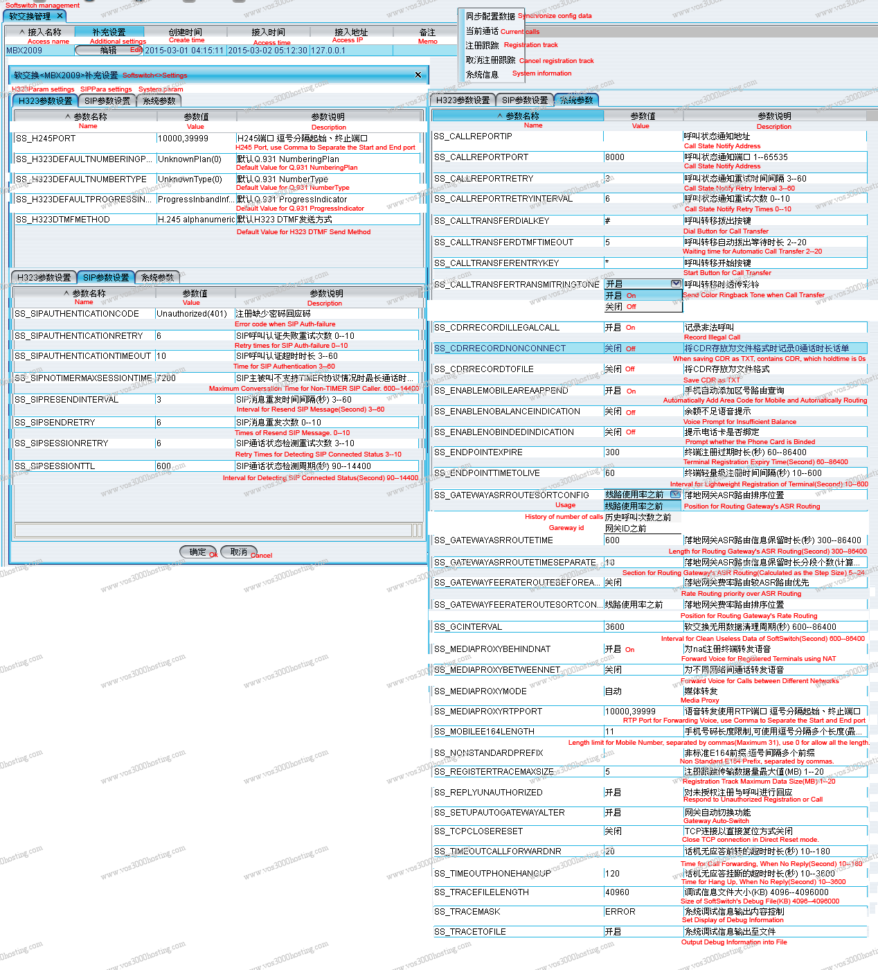Select the 7200 value of SS_SIPNOTIMERMAXSESSIONTIME

point(195,378)
